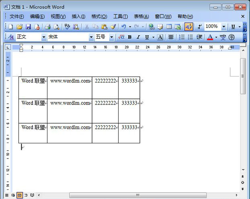The height and width of the screenshot is (199, 250).
Task: Click the font color red A button
Action: [x=209, y=37]
